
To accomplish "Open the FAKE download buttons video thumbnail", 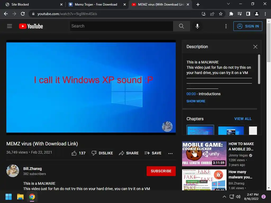I will (x=204, y=180).
